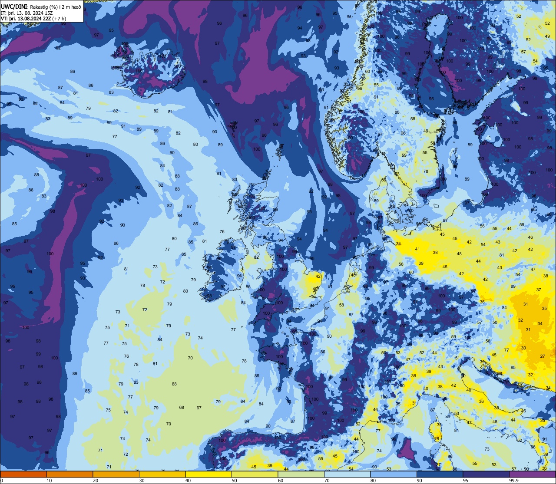Screen dimensions: 556x484
Task: Click the pale blue 70–80 legend swatch
Action: click(347, 474)
